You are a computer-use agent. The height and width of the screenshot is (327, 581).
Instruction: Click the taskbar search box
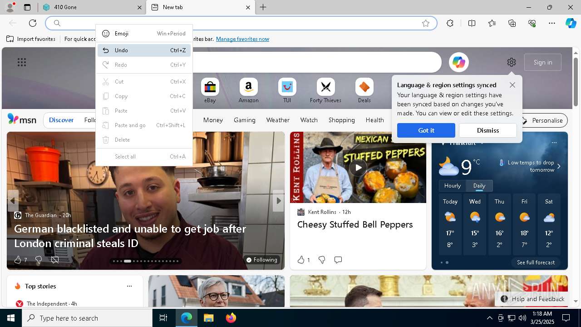(x=87, y=318)
